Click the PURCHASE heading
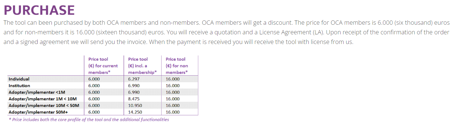Viewport: 452px width, 128px height. coord(39,10)
